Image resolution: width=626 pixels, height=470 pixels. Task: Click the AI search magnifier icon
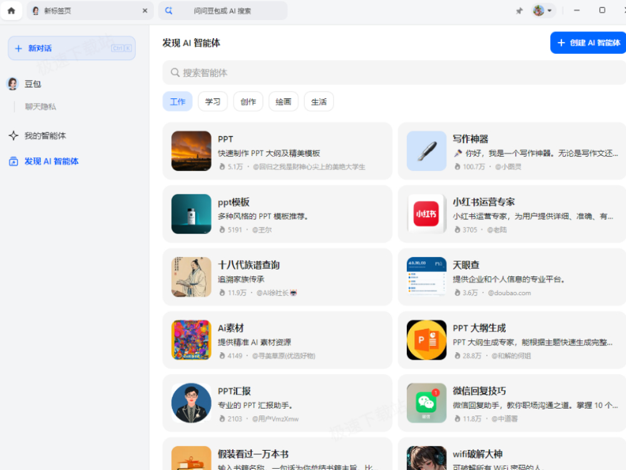pos(169,11)
